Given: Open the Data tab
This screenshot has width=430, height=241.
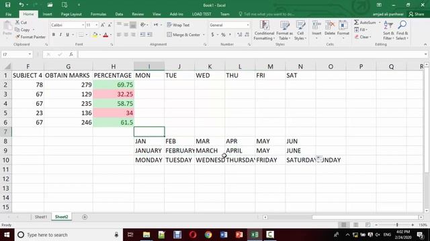Looking at the screenshot, I should pyautogui.click(x=119, y=14).
